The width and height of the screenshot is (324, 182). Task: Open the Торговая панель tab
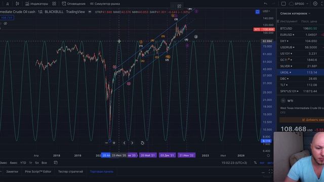[101, 171]
